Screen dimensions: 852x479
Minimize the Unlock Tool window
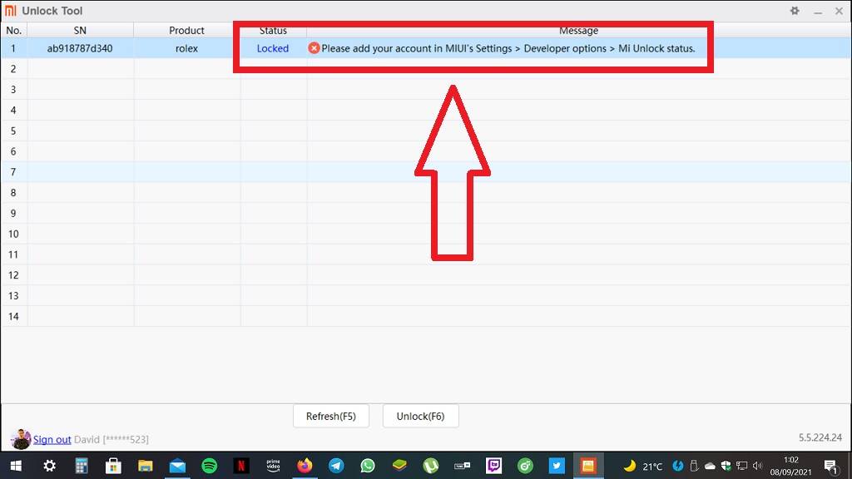818,11
